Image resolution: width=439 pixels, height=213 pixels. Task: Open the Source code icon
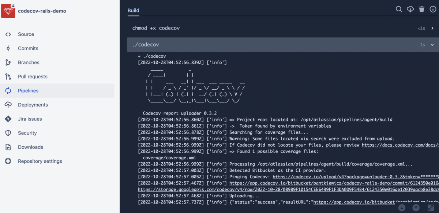click(8, 34)
